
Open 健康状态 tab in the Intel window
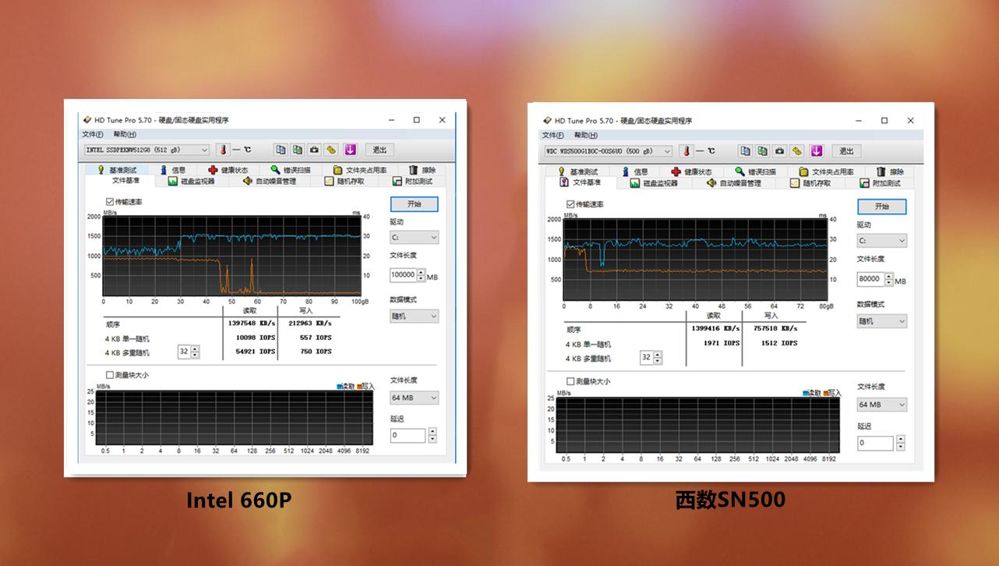pyautogui.click(x=228, y=170)
